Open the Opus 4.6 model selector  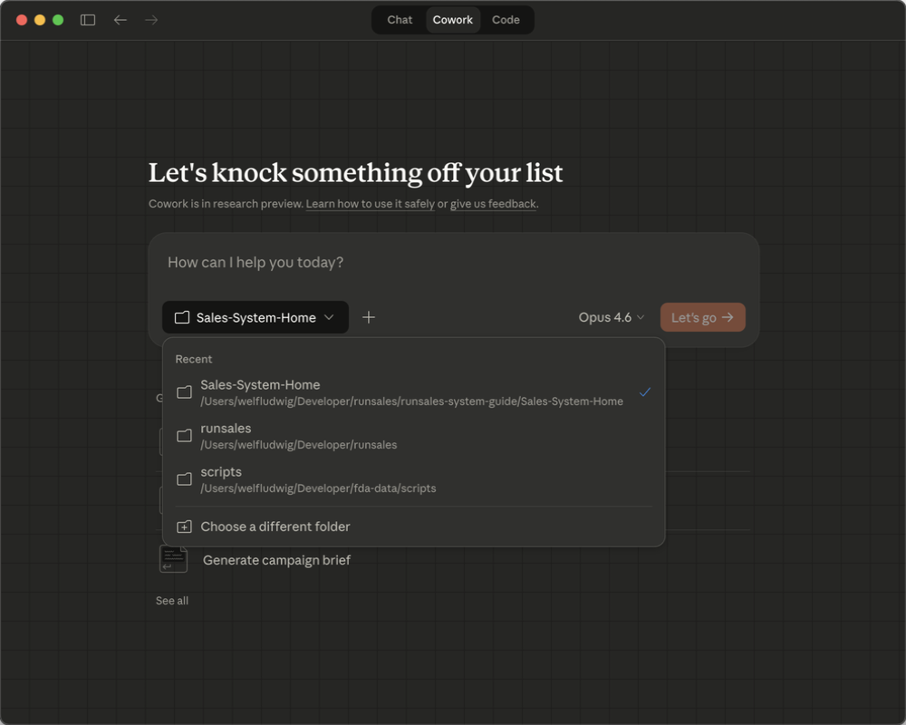(612, 317)
